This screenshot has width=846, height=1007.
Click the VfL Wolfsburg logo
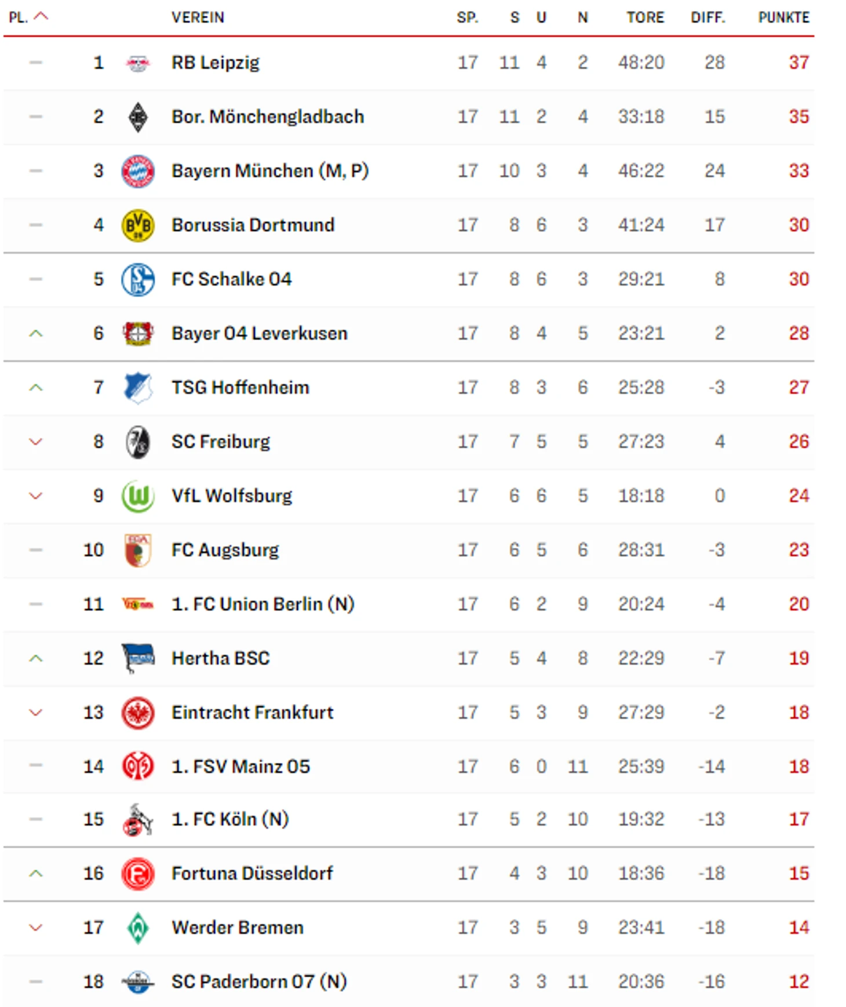(138, 496)
